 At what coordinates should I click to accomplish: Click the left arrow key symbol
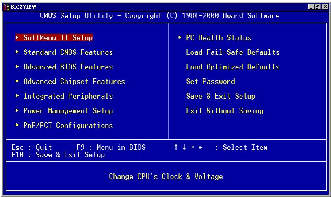(x=201, y=147)
